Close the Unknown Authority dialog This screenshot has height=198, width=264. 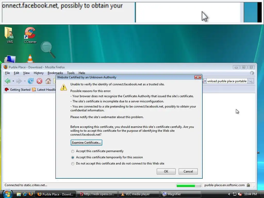coord(198,77)
